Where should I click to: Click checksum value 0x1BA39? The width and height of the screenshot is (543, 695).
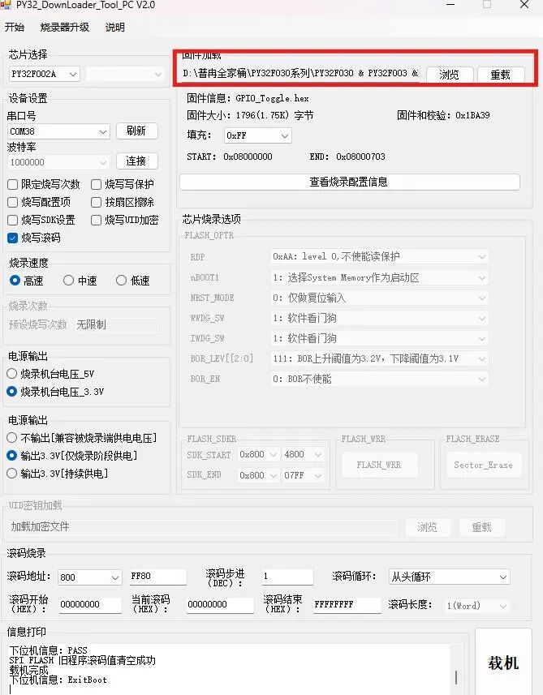(x=472, y=116)
